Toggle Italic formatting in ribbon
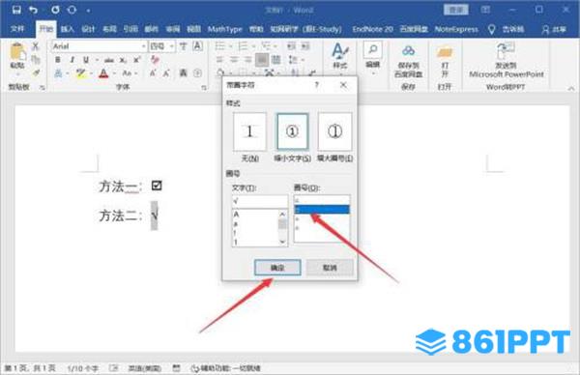This screenshot has width=580, height=375. (72, 60)
